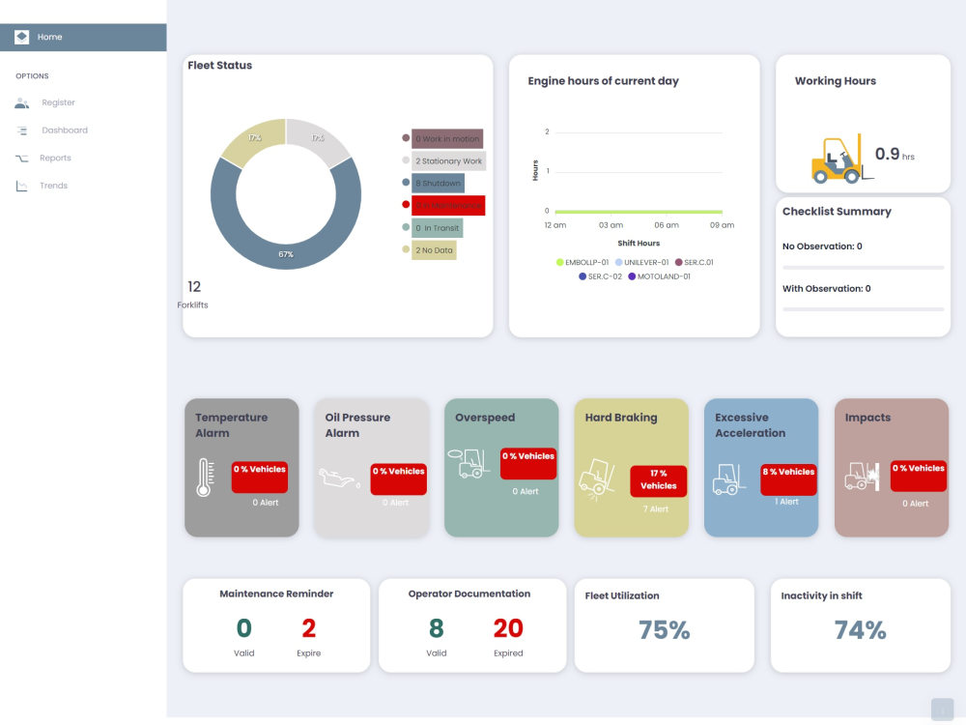Viewport: 966px width, 725px height.
Task: Toggle EMBOLLP-01 series in engine hours legend
Action: coord(582,263)
